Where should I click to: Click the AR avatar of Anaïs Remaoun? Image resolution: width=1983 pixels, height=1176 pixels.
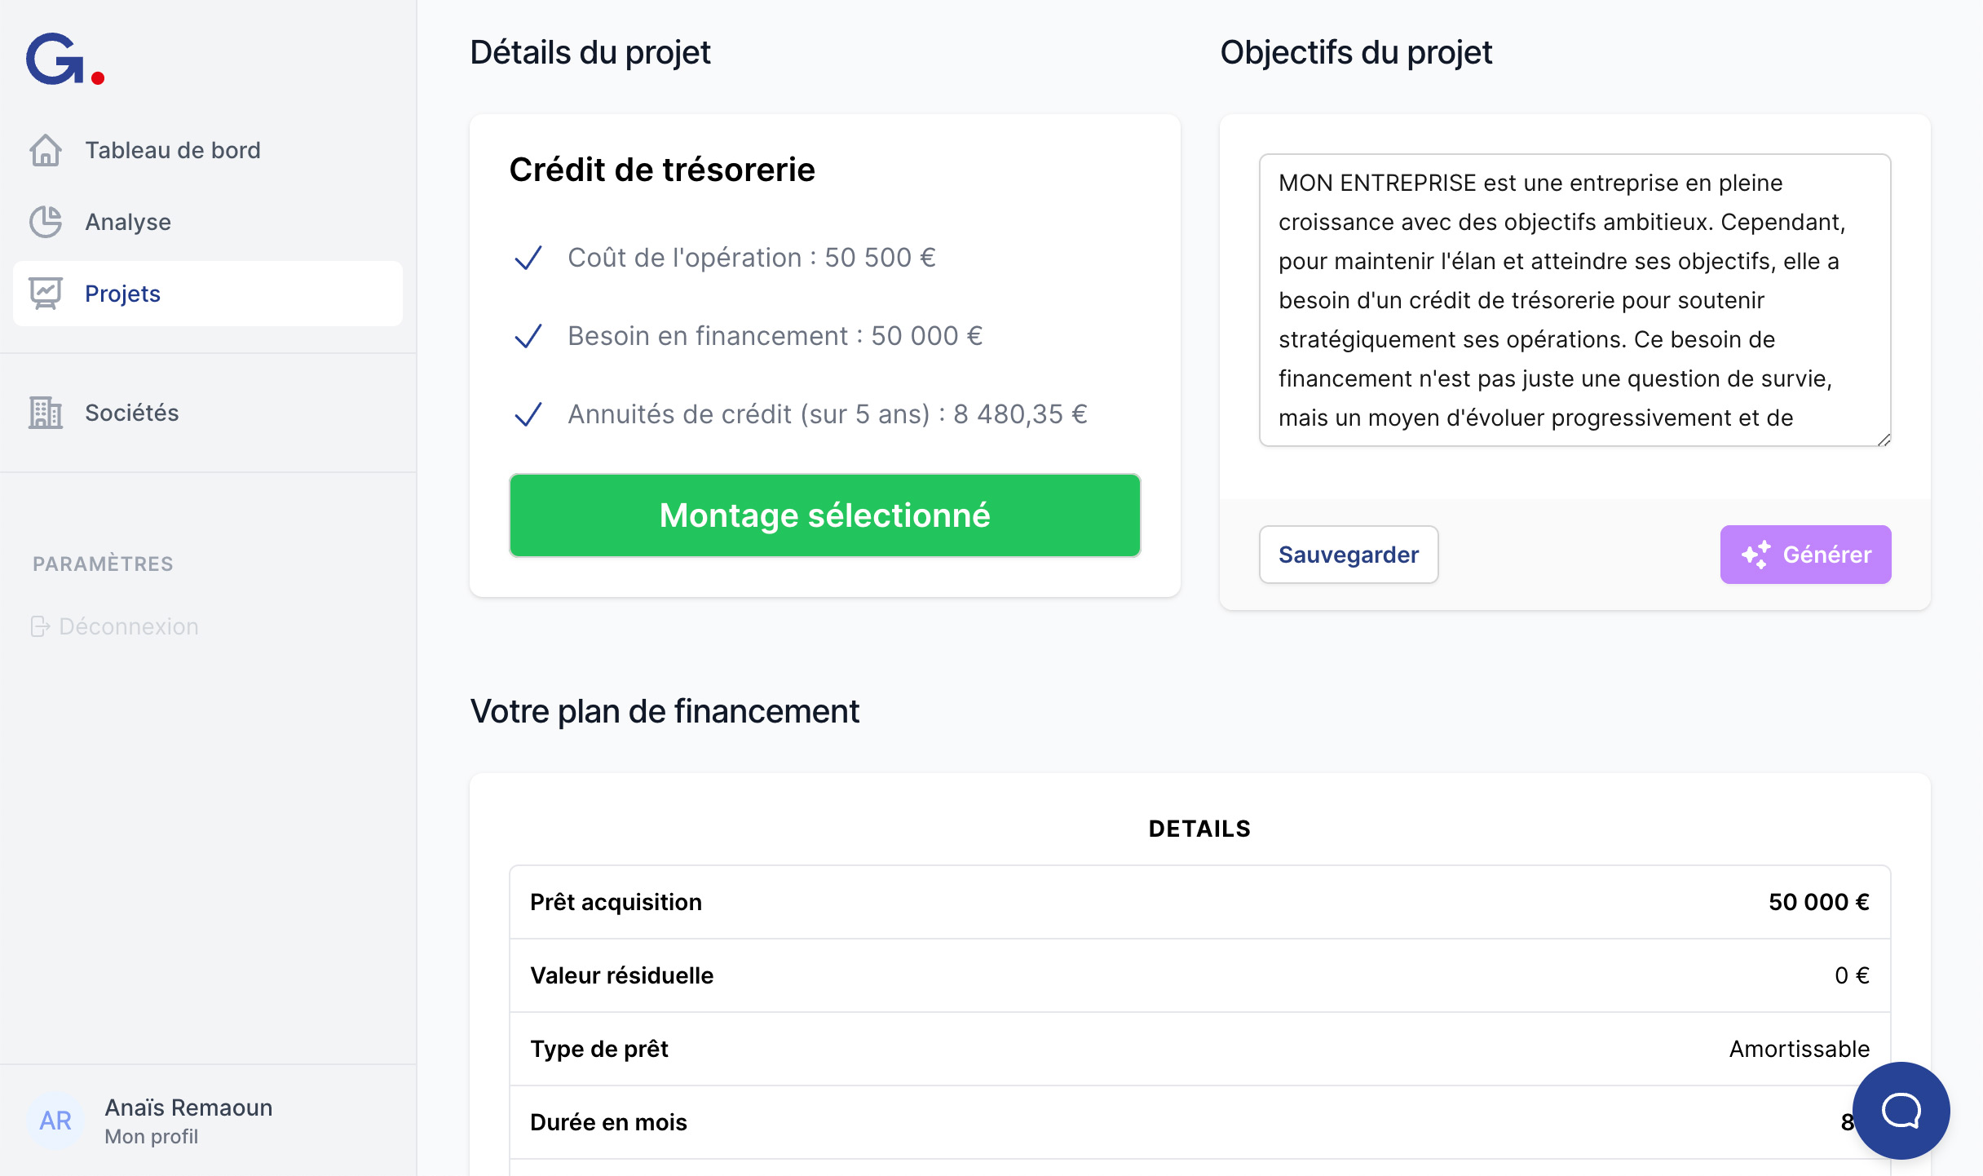[55, 1121]
